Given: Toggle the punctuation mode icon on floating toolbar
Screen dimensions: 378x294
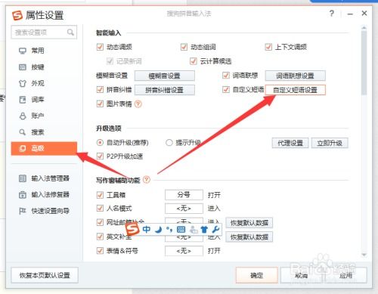Looking at the screenshot, I should click(x=169, y=230).
